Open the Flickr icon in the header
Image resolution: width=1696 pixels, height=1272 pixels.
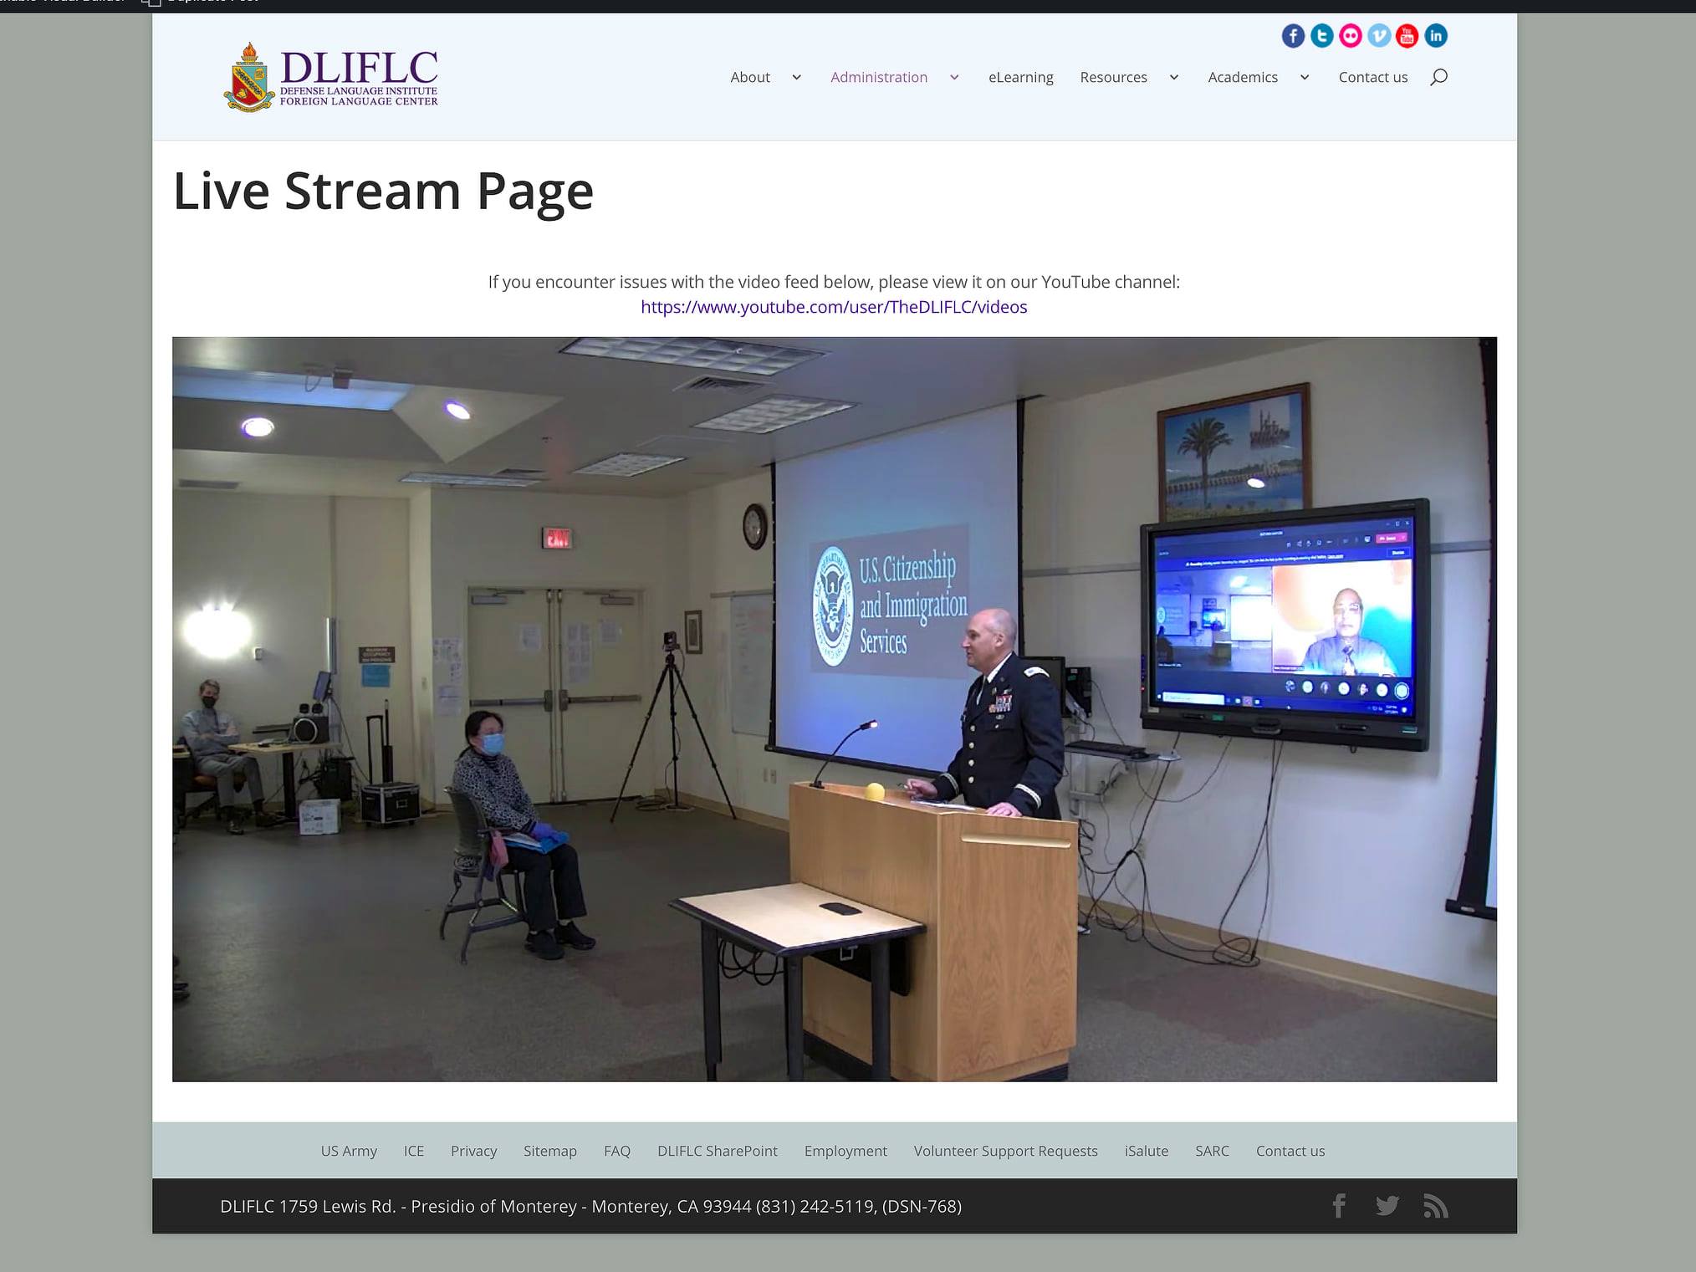tap(1350, 36)
